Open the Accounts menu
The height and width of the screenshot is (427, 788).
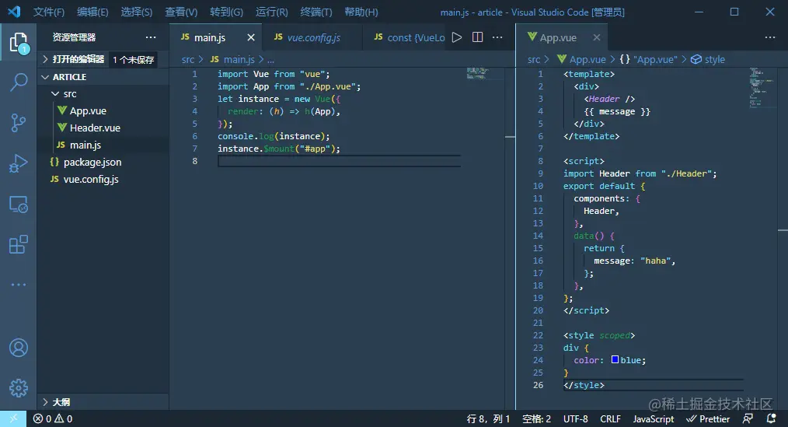pyautogui.click(x=19, y=348)
